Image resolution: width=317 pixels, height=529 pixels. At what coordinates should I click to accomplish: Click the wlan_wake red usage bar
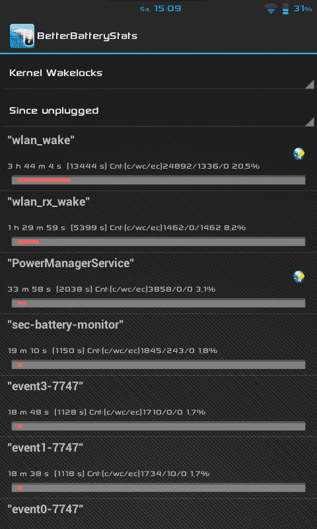coord(44,180)
